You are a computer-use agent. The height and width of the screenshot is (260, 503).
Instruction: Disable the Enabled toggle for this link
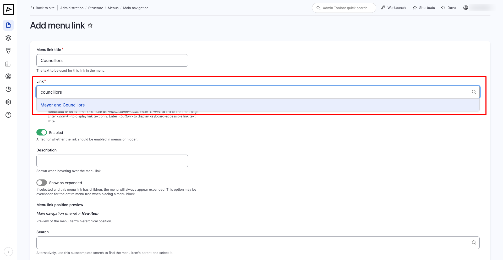(41, 132)
